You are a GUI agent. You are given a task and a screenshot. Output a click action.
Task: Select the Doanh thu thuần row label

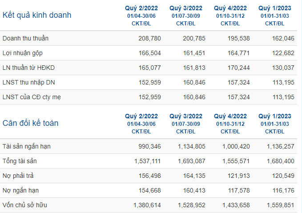click(25, 38)
